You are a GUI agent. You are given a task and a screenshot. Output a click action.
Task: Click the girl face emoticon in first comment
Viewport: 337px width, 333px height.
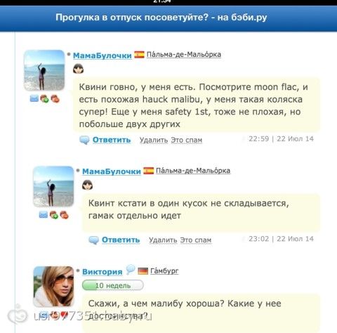[x=78, y=69]
